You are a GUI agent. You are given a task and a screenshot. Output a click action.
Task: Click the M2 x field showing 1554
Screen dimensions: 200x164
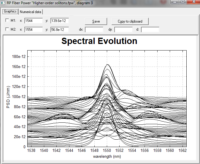(33, 30)
